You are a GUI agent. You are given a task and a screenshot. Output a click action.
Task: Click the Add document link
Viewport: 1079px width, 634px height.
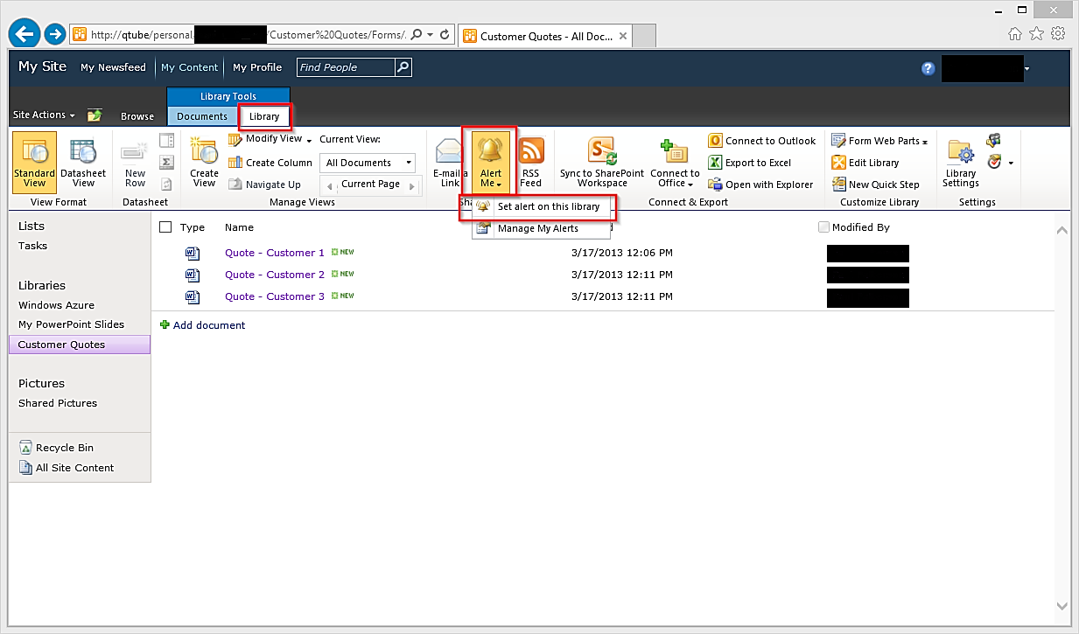click(x=208, y=325)
